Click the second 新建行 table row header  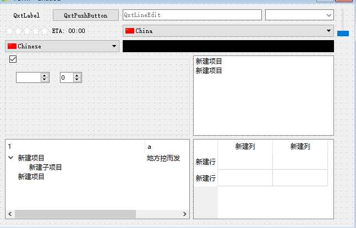(206, 178)
